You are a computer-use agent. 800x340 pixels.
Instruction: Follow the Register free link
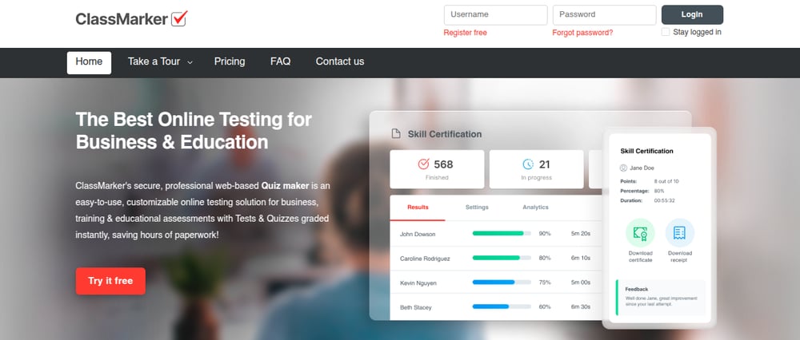(x=466, y=33)
